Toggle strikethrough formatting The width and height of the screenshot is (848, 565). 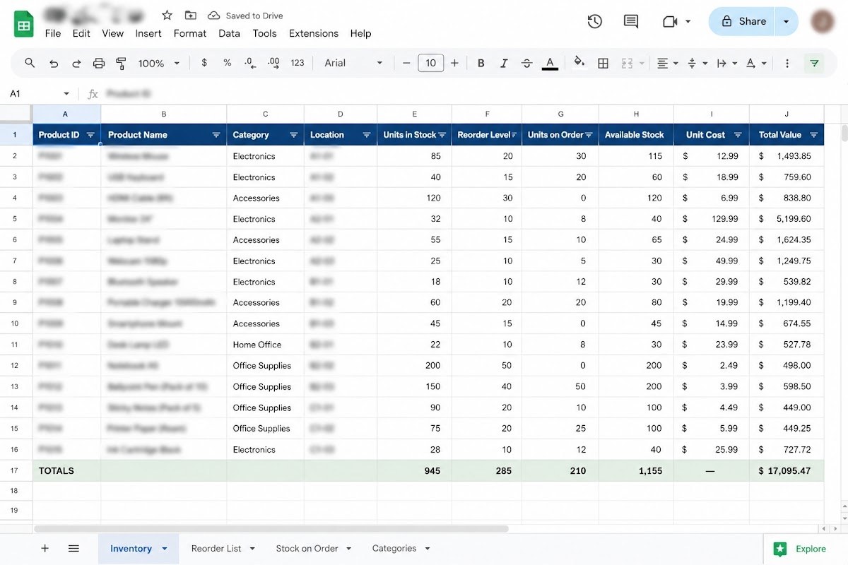coord(526,63)
